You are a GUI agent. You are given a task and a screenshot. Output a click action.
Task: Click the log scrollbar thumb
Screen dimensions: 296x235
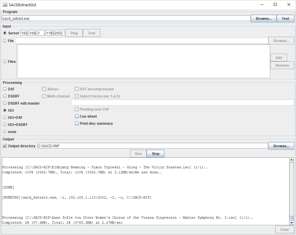292,218
